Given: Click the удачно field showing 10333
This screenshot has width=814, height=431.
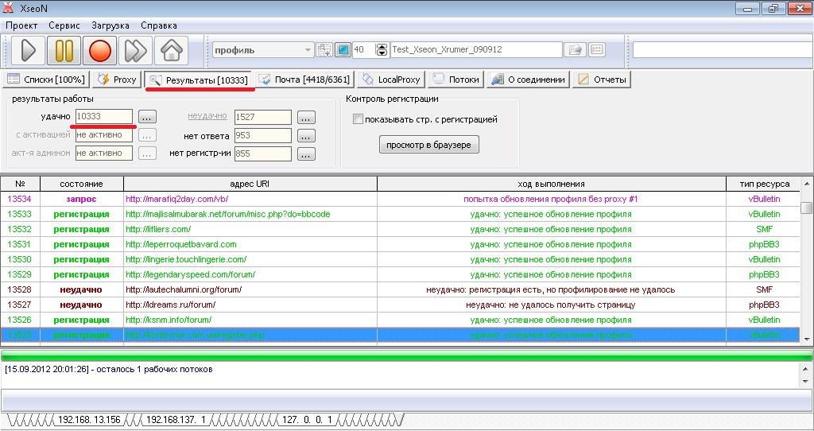Looking at the screenshot, I should (x=104, y=116).
